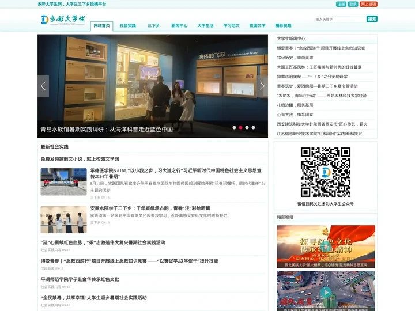Click the 注册 register button
Image resolution: width=415 pixels, height=311 pixels.
point(341,4)
